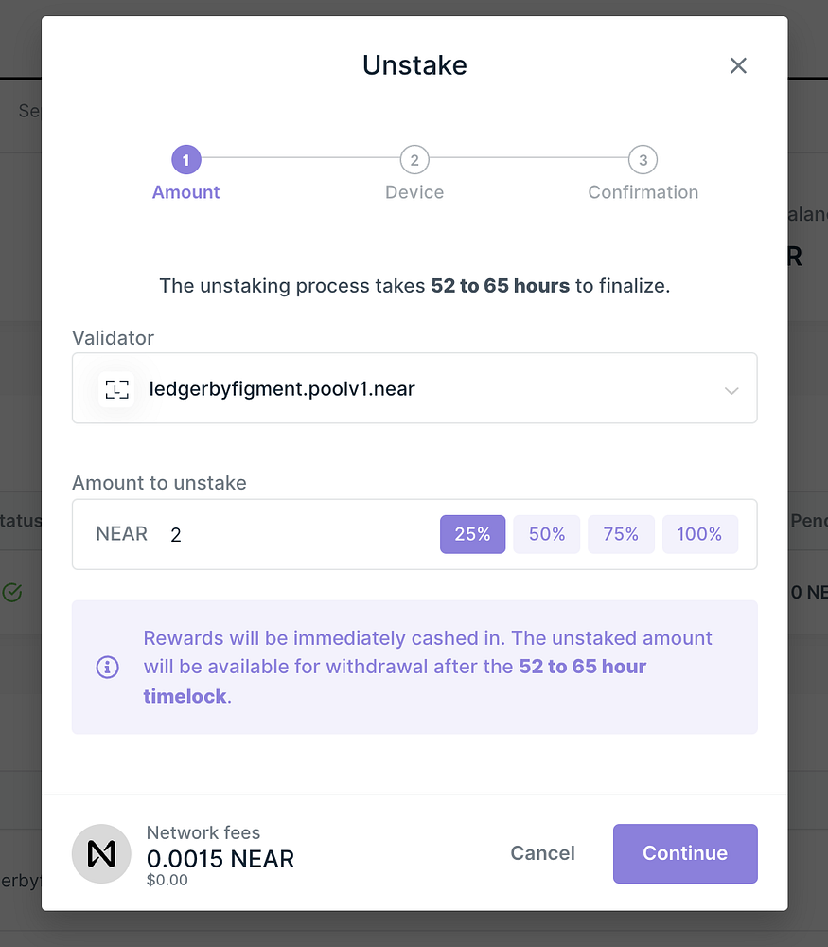
Task: Click the step 2 circle above Device
Action: [x=414, y=159]
